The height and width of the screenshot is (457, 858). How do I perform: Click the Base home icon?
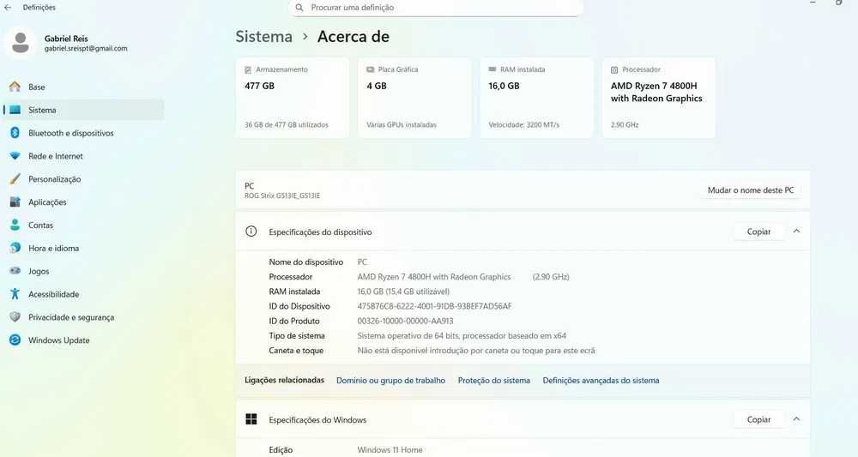[x=15, y=87]
